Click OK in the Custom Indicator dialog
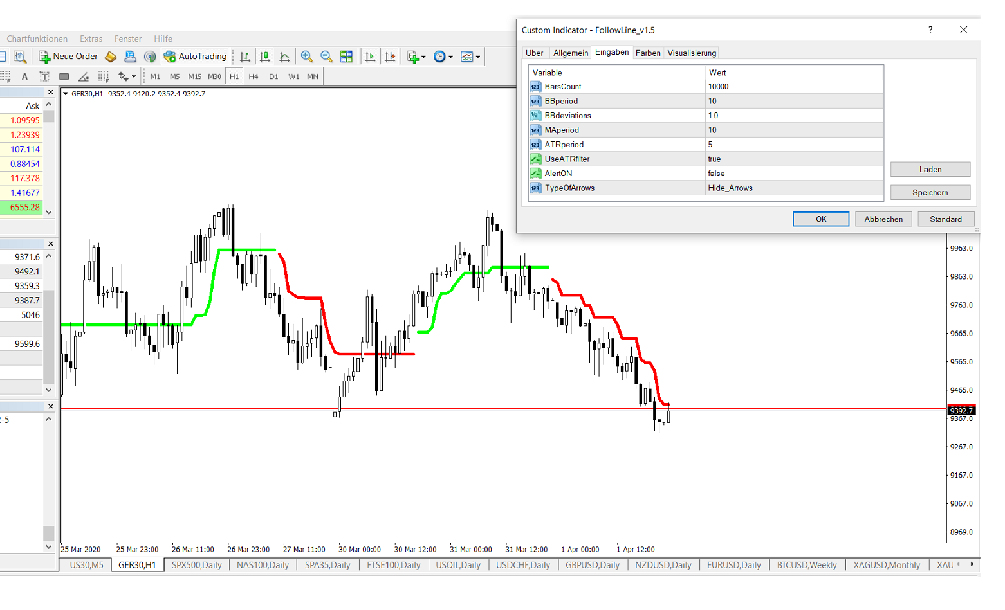Screen dimensions: 1005x610 [821, 219]
